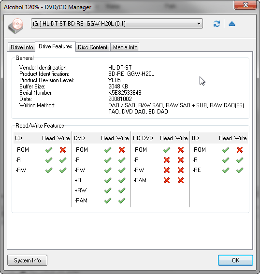The width and height of the screenshot is (260, 274).
Task: Click the 'TAO, DVD DAO, BD DAO' text
Action: (x=138, y=112)
